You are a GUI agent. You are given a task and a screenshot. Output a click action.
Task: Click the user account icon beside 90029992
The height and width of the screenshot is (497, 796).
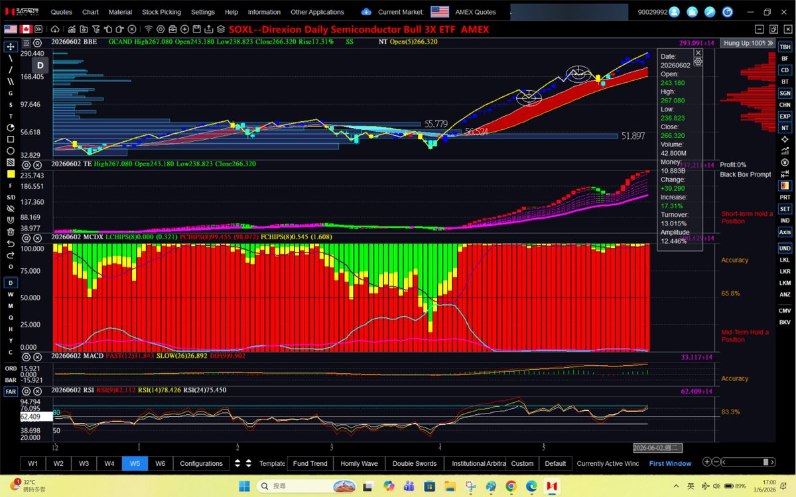tap(674, 12)
